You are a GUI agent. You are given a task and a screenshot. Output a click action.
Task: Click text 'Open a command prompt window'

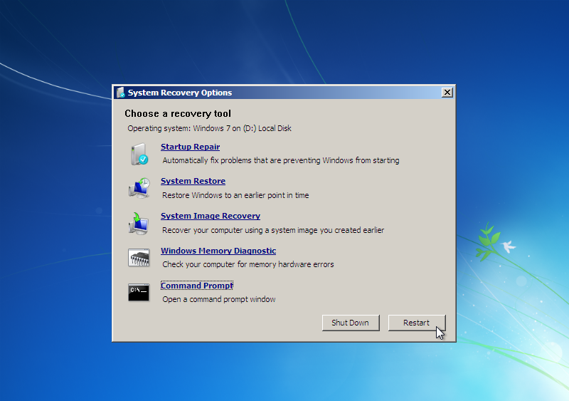click(219, 299)
